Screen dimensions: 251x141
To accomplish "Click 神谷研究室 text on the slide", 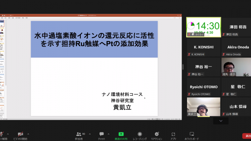I will 122,101.
